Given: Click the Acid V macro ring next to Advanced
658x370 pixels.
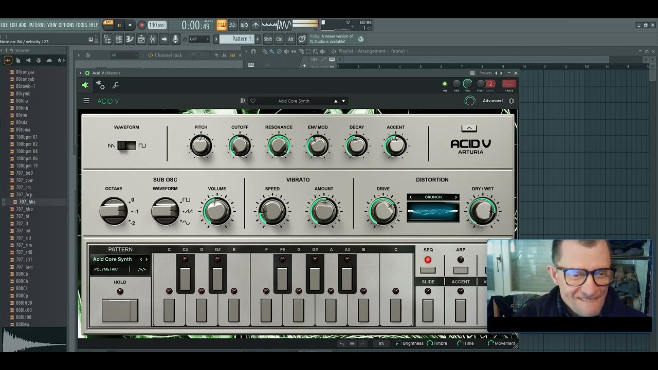Looking at the screenshot, I should (x=470, y=101).
